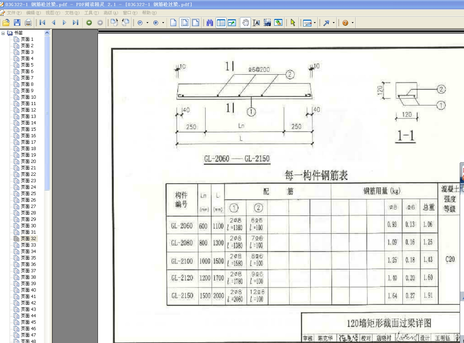Open the help icon dropdown arrow
Screen dimensions: 464x343
(352, 23)
